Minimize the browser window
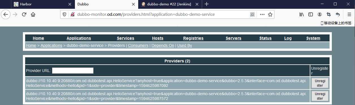355x105 pixels. 322,4
